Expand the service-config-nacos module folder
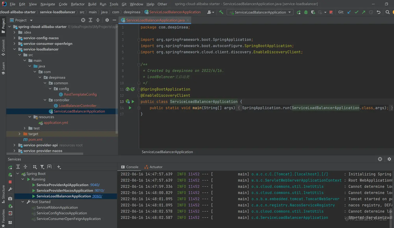394x228 pixels. click(15, 38)
